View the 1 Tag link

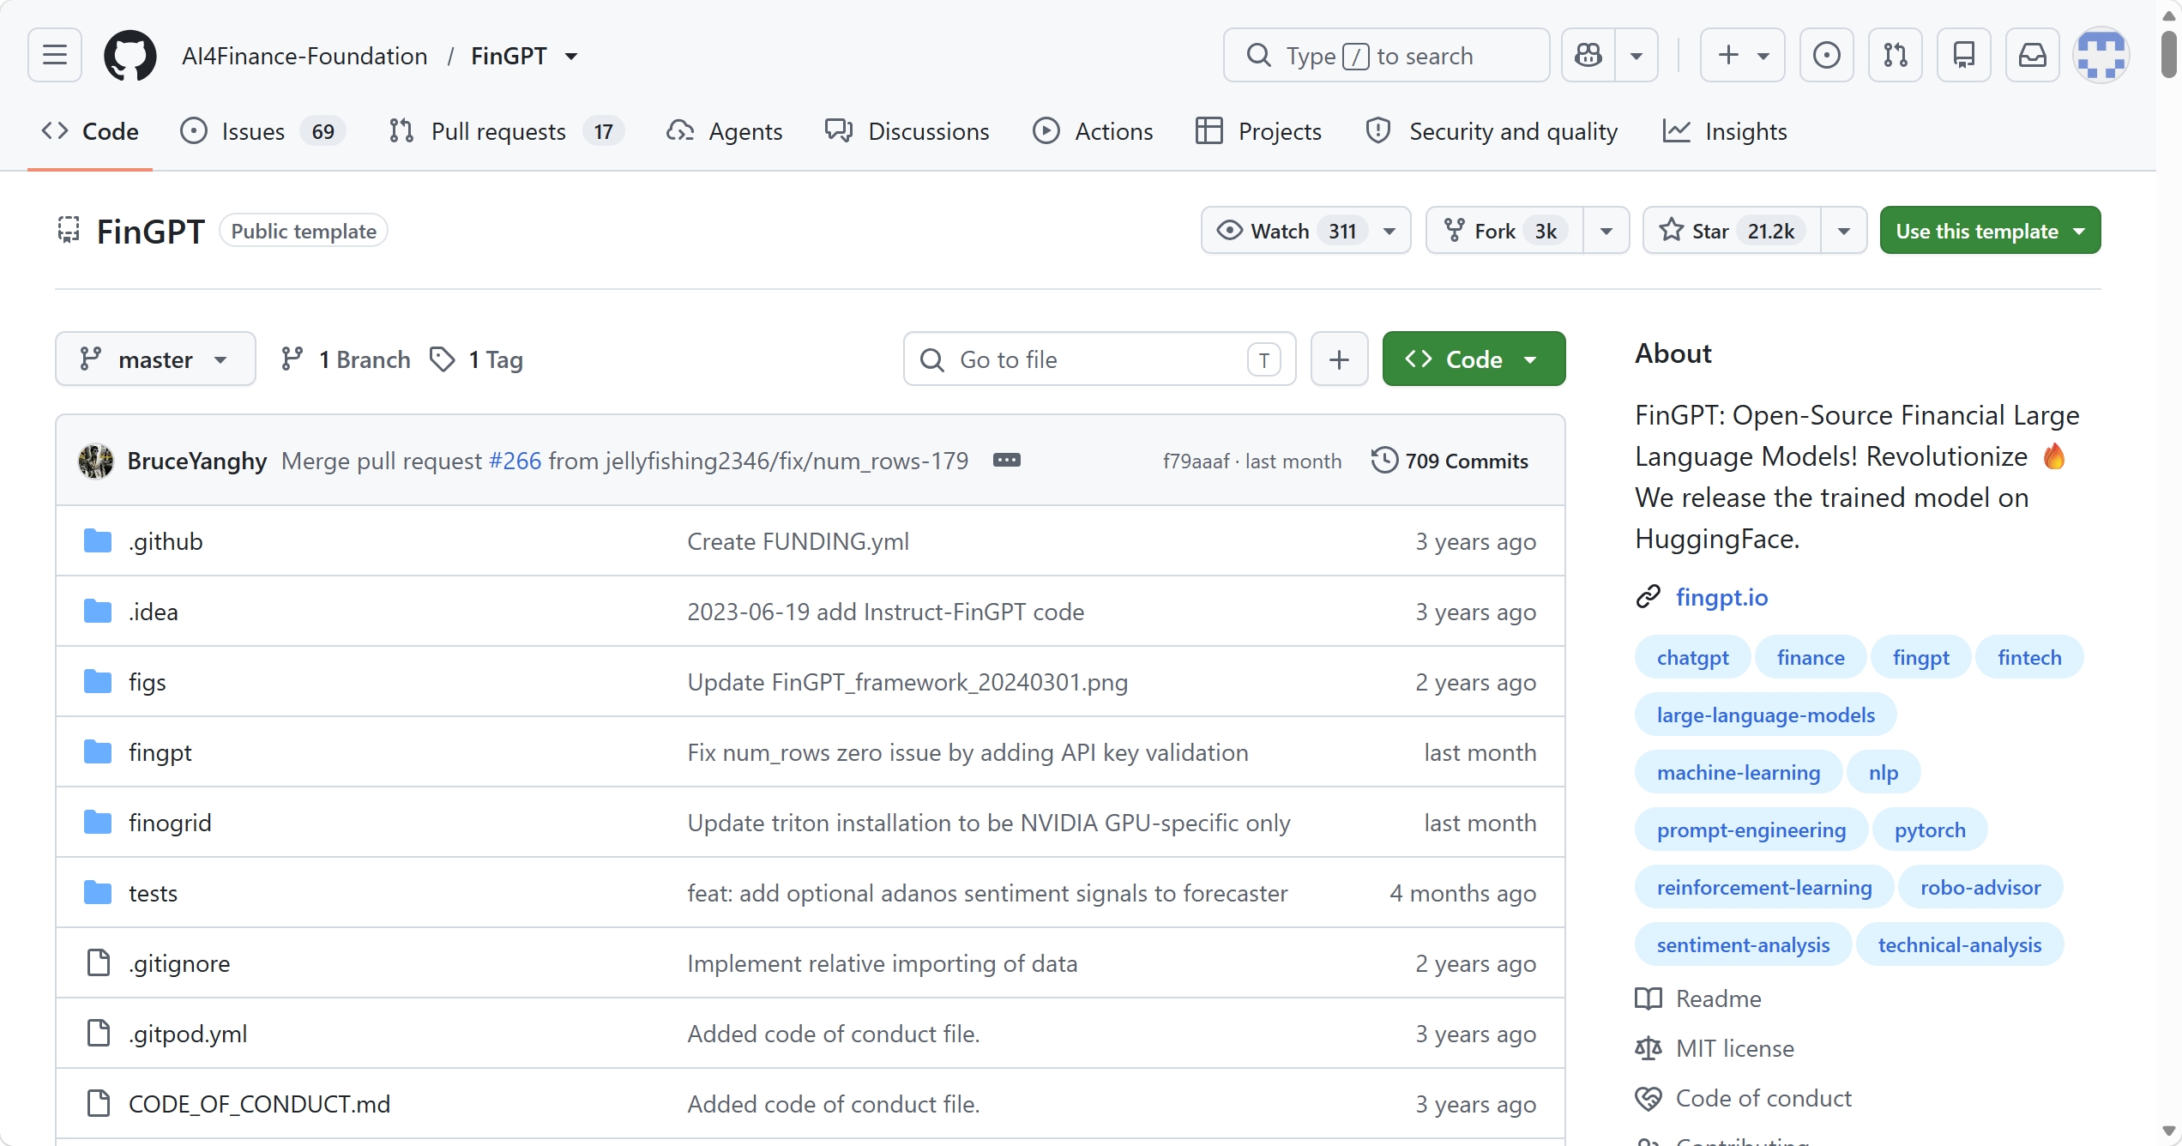477,359
